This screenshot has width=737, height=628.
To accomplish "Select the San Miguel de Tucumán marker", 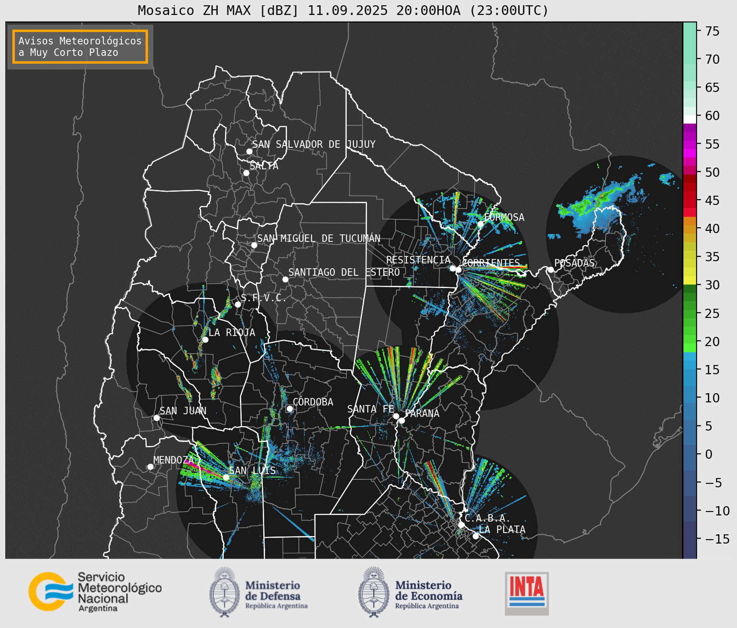I will pyautogui.click(x=254, y=245).
